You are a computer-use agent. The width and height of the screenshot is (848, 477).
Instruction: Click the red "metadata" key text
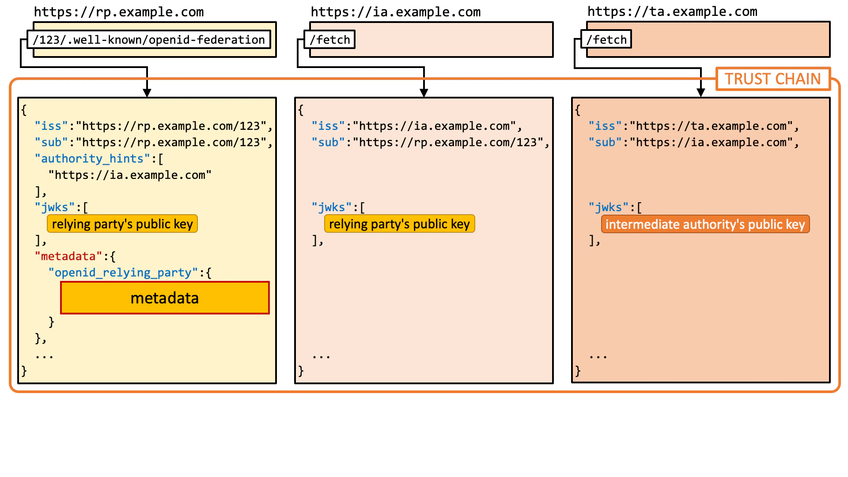pyautogui.click(x=68, y=256)
